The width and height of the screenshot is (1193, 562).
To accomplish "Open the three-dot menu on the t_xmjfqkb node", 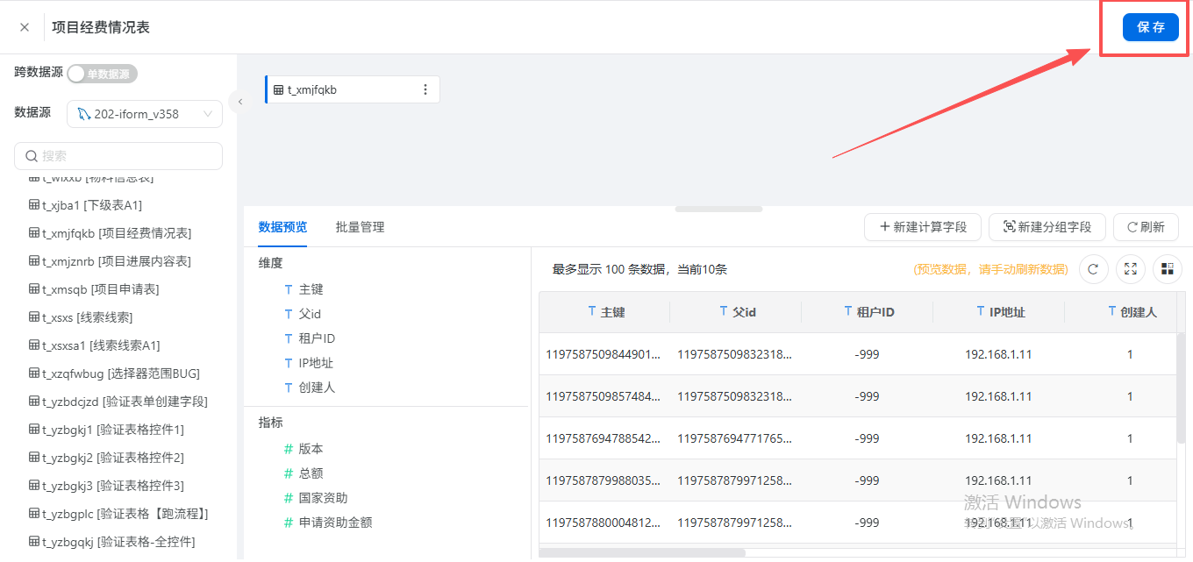I will coord(425,89).
